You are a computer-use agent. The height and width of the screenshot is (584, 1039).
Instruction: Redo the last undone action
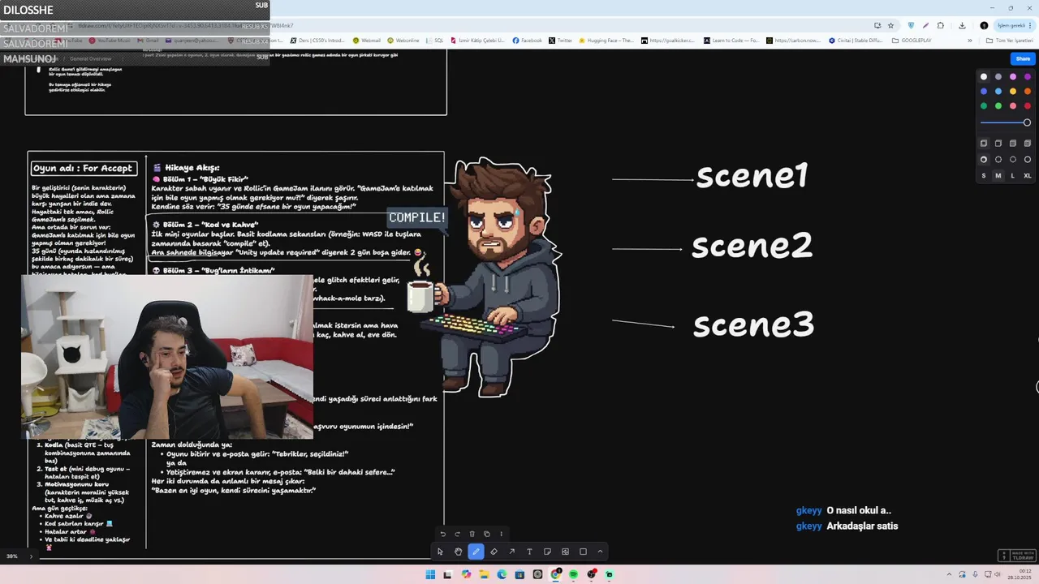457,534
